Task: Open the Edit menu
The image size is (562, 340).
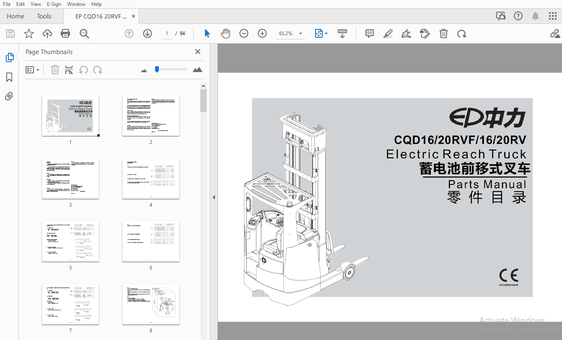Action: click(x=20, y=4)
